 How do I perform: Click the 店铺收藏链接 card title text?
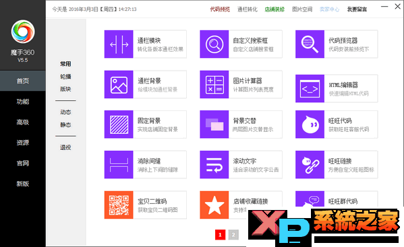coord(251,201)
